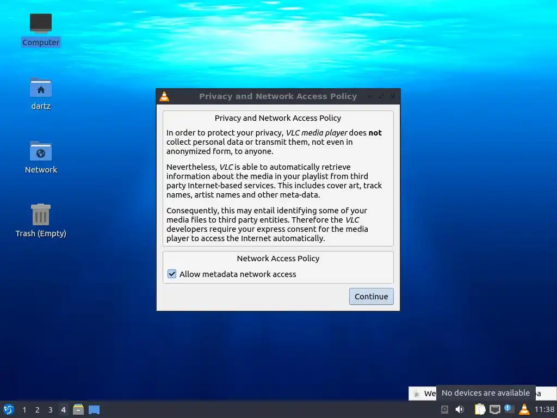
Task: Select the Trash (Empty) desktop icon
Action: pos(41,221)
